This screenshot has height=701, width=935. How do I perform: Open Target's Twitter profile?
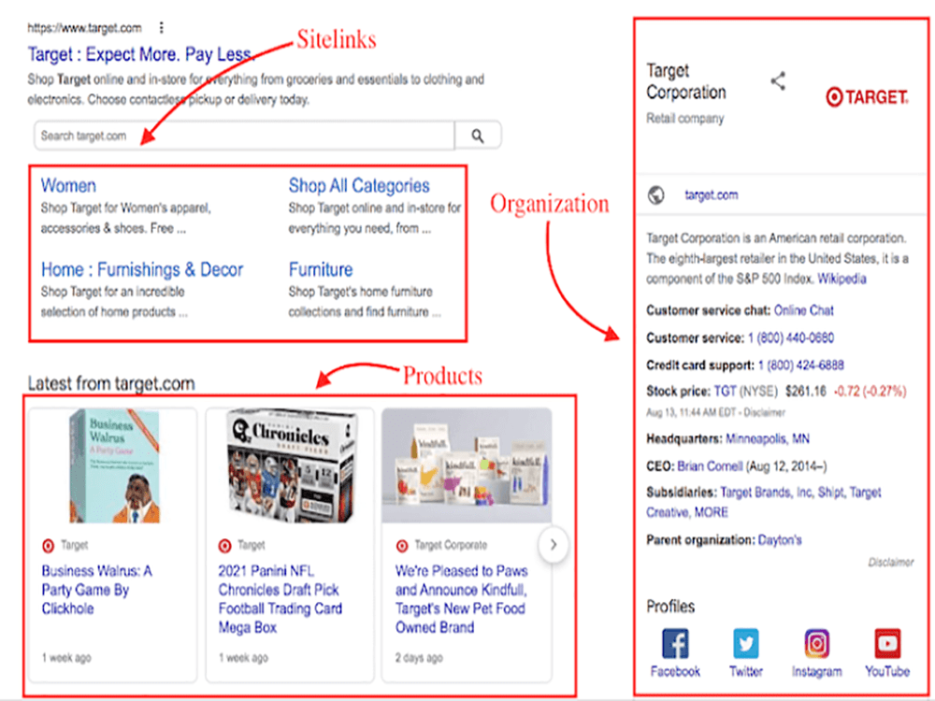[745, 644]
